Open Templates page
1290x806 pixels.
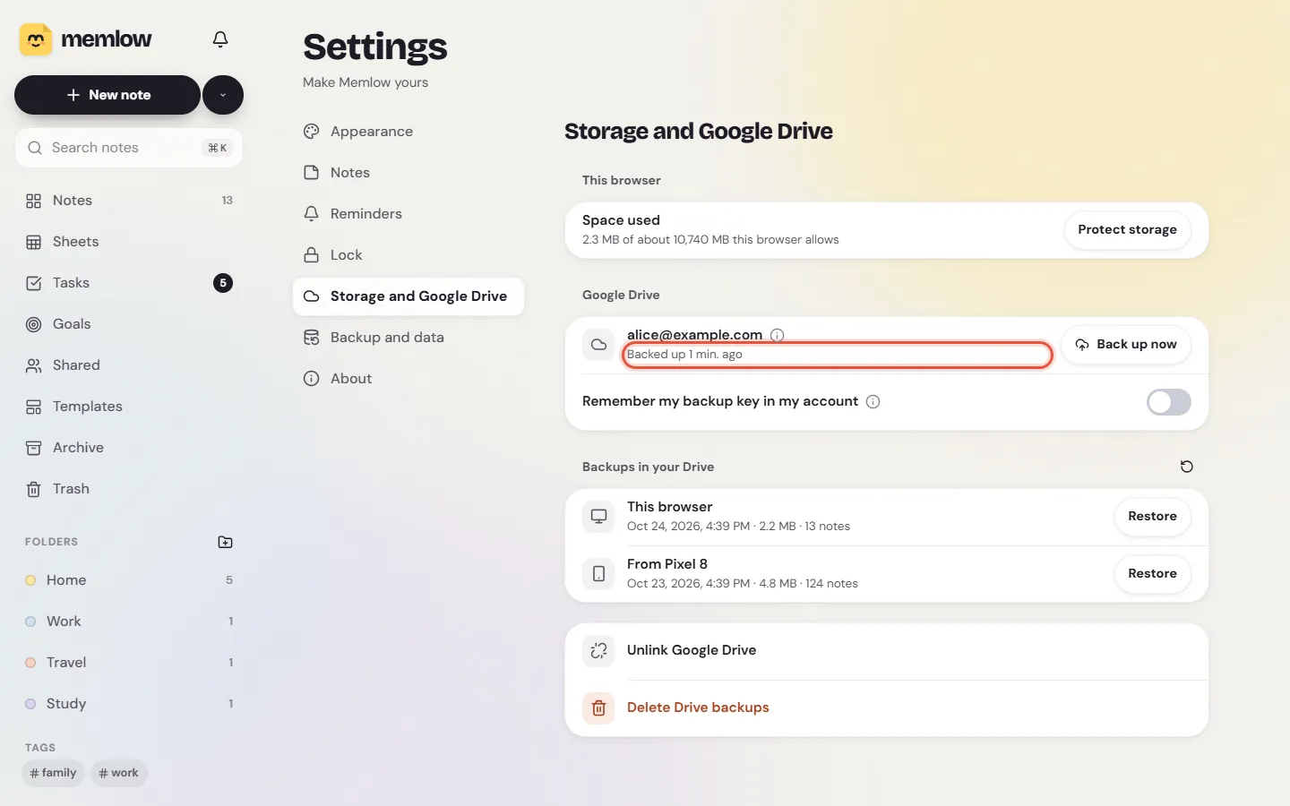pos(129,407)
